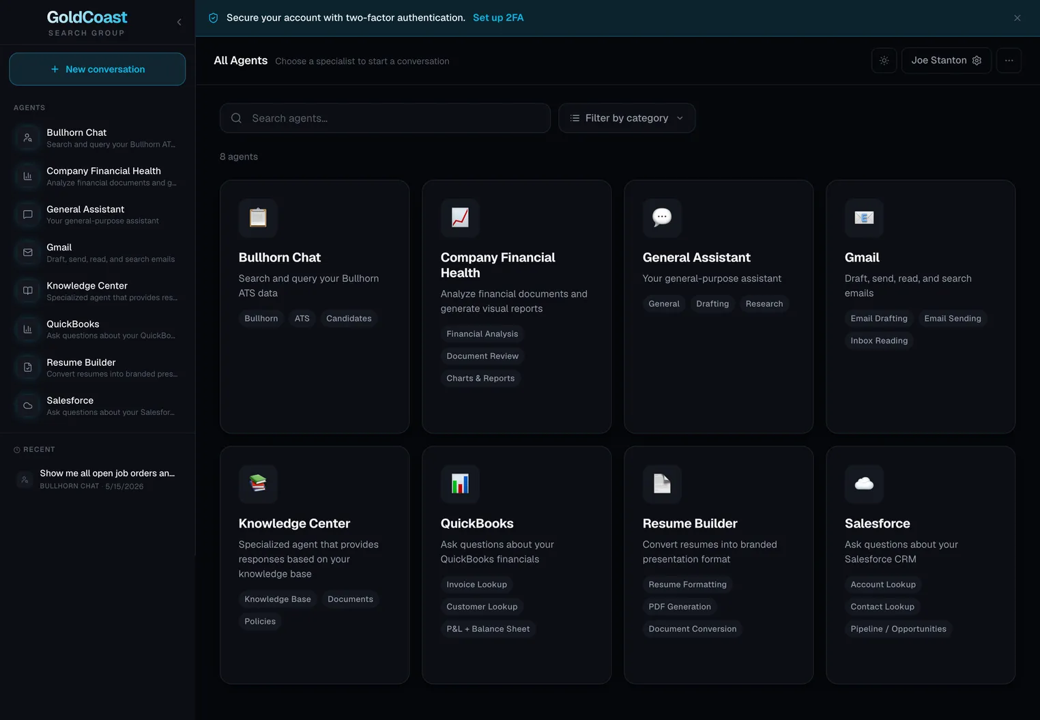The height and width of the screenshot is (720, 1040).
Task: Toggle light/dark theme sun icon
Action: click(884, 61)
